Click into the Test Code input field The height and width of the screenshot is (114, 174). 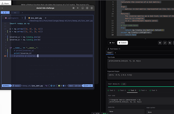coord(141,64)
